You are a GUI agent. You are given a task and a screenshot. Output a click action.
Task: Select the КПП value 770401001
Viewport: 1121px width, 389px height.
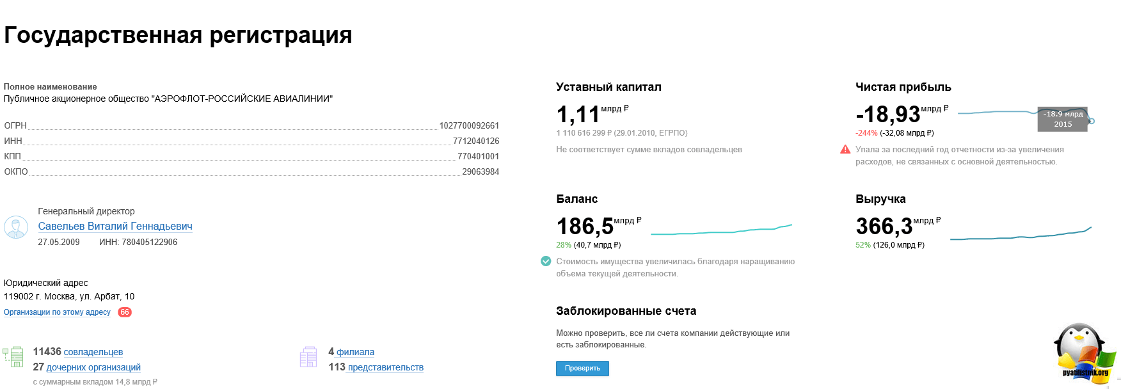(478, 157)
